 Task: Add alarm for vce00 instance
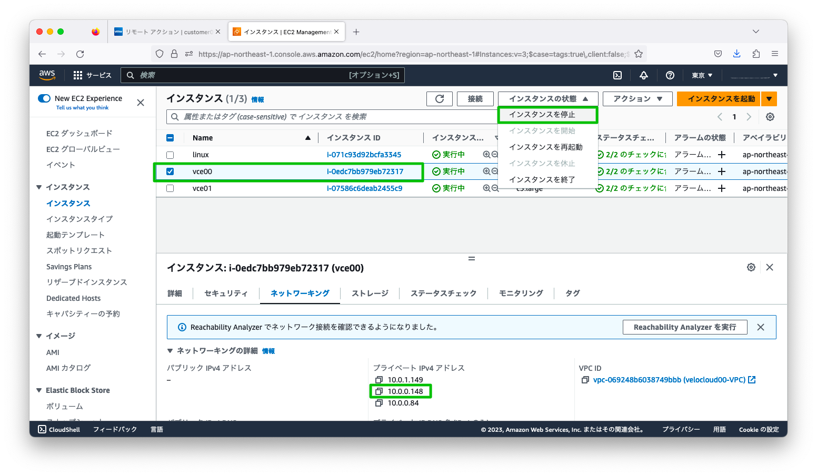point(722,171)
